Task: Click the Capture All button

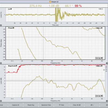Action: point(15,105)
